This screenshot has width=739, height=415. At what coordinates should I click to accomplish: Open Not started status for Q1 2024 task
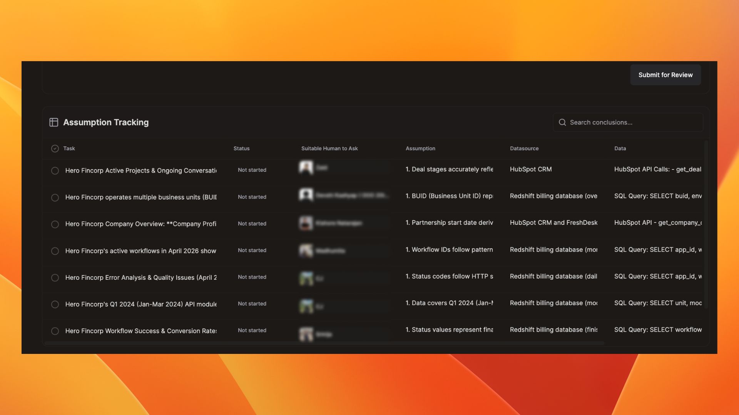coord(252,304)
